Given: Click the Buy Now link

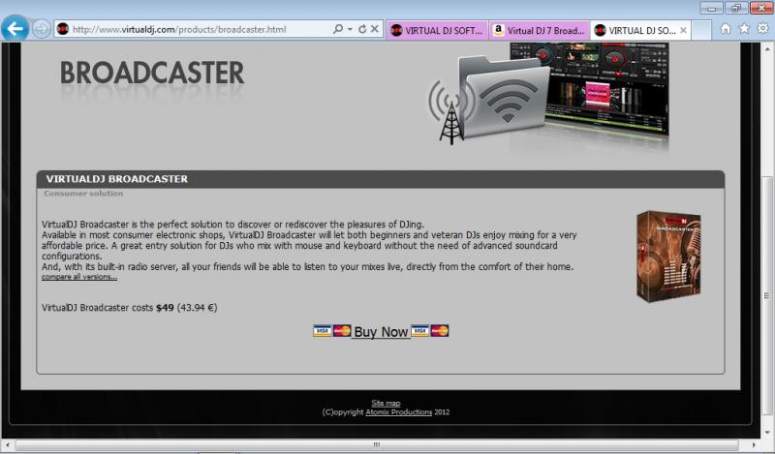Looking at the screenshot, I should (381, 332).
